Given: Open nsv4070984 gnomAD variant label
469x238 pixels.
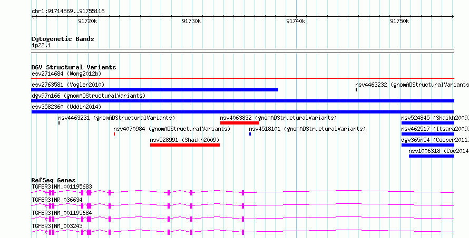Looking at the screenshot, I should pos(172,129).
